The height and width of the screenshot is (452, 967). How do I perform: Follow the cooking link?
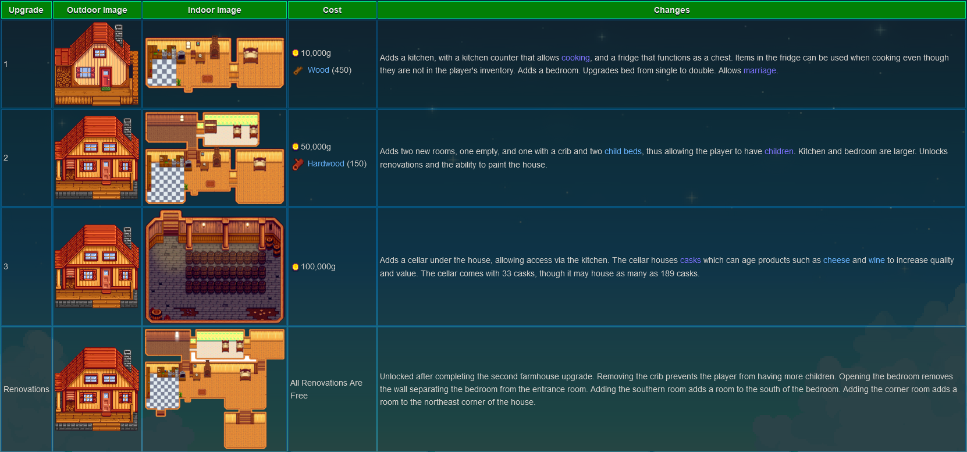coord(575,58)
